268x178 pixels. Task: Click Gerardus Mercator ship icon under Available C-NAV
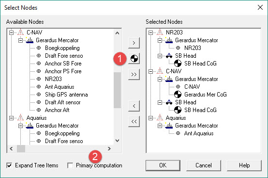click(30, 40)
